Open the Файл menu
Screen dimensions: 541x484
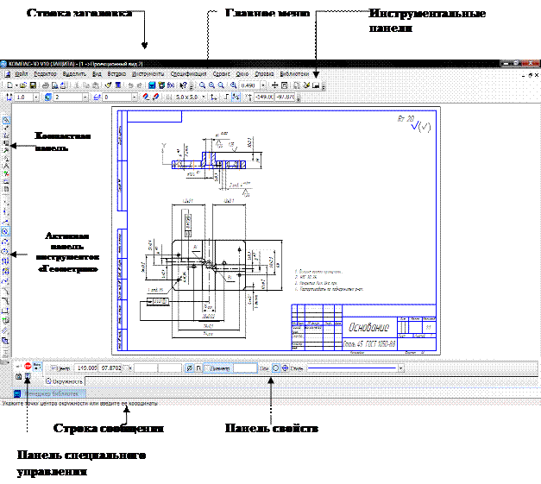click(x=22, y=74)
